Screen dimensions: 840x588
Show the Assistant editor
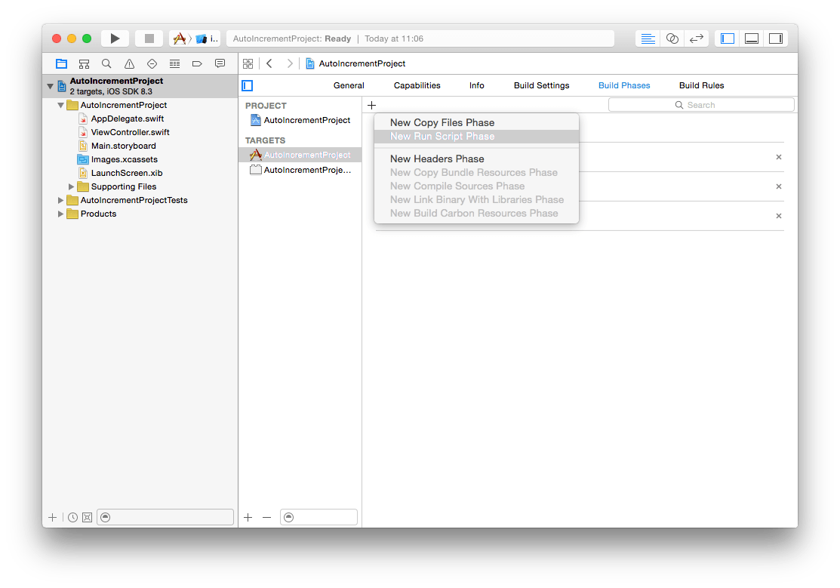coord(672,38)
